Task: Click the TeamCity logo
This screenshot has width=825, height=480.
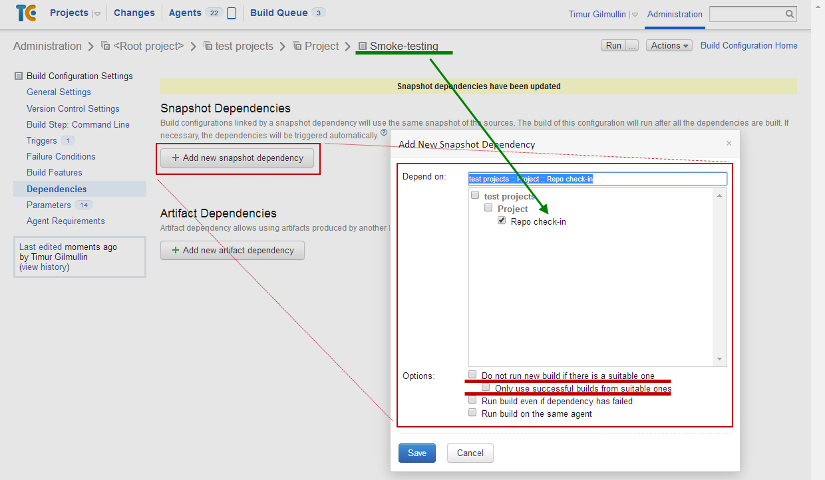Action: coord(27,13)
